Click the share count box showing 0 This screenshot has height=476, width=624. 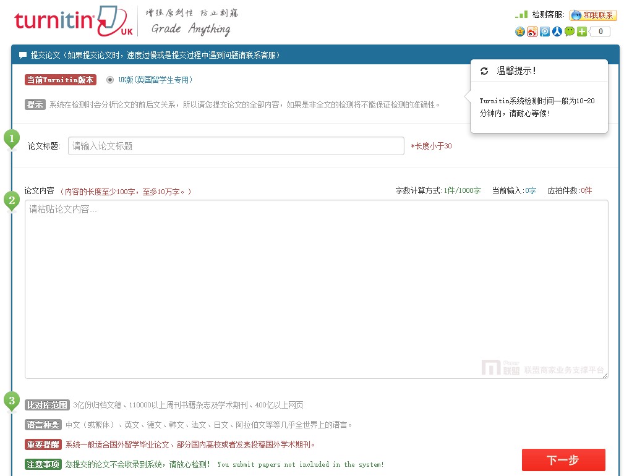point(600,32)
